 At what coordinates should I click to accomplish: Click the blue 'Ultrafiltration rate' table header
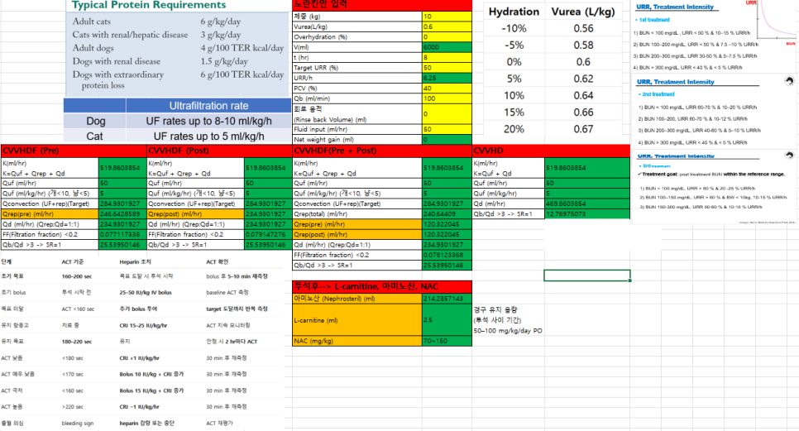pos(208,106)
